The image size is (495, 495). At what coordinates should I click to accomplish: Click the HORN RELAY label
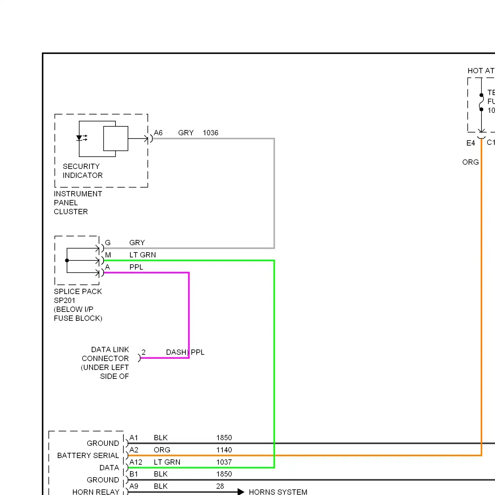coord(96,492)
